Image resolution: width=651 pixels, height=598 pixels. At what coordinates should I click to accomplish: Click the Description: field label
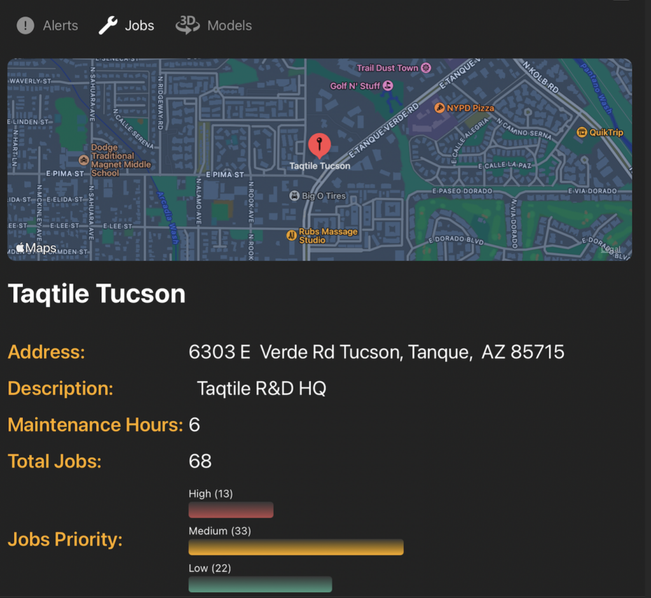pyautogui.click(x=60, y=389)
